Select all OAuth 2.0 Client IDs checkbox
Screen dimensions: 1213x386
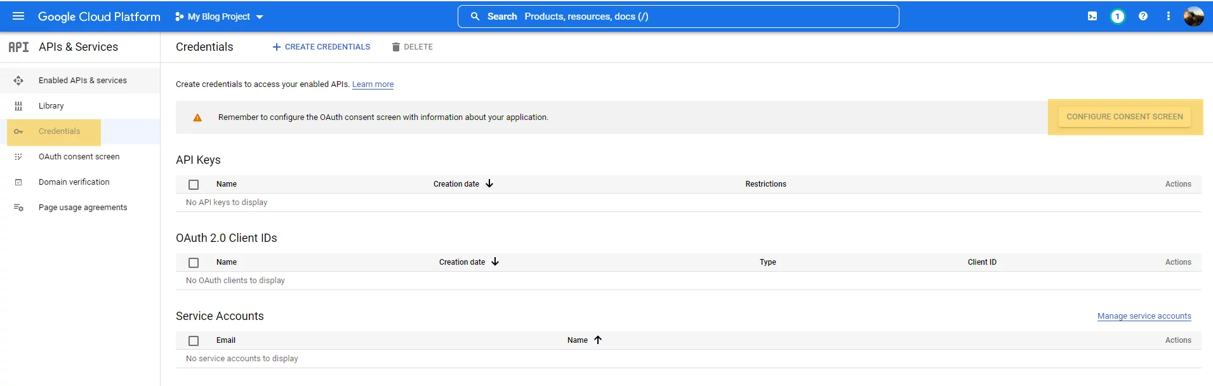[x=194, y=263]
